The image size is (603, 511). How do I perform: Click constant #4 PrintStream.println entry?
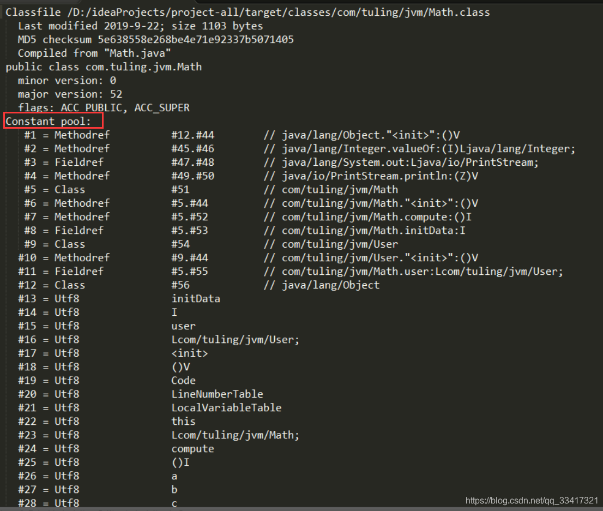point(251,176)
